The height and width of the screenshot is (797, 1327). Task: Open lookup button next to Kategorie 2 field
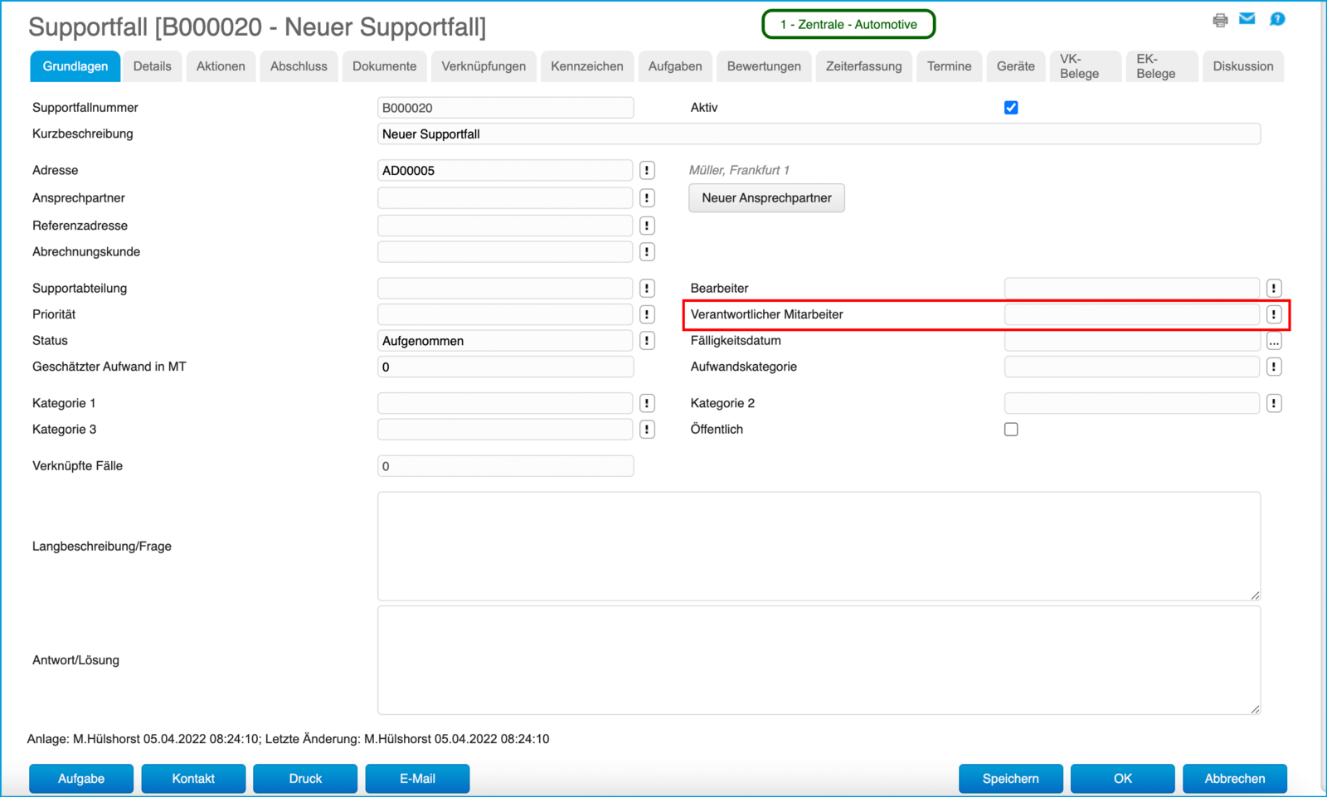click(x=1274, y=403)
